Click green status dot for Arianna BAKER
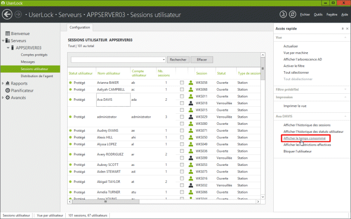This screenshot has width=351, height=219. 71,83
